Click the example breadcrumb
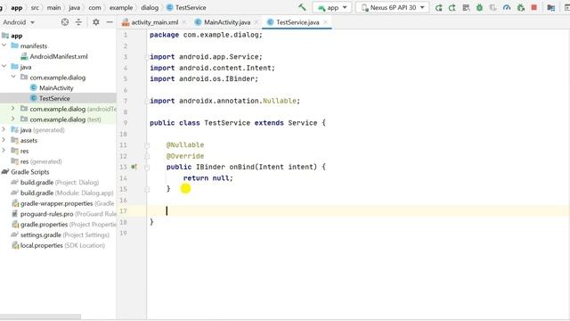Viewport: 570px width, 321px height. tap(121, 7)
